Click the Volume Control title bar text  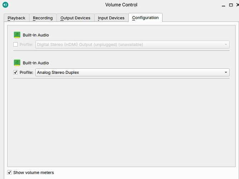click(121, 5)
